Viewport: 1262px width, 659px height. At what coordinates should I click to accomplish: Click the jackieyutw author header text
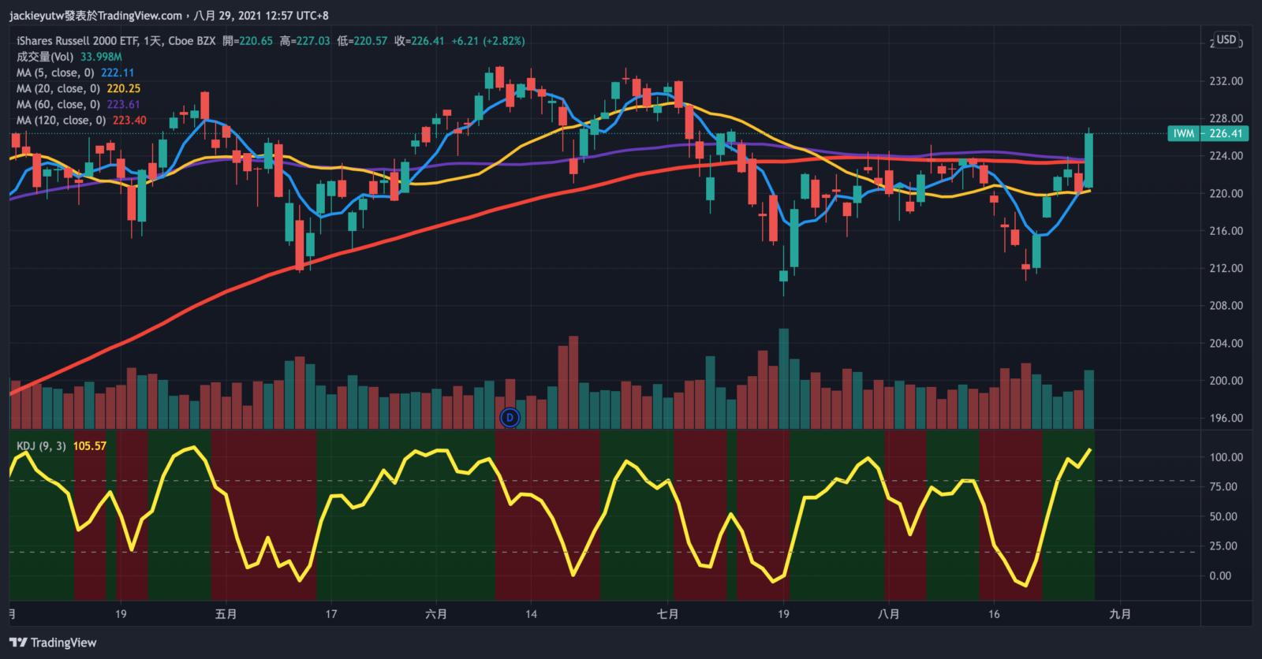(x=95, y=16)
